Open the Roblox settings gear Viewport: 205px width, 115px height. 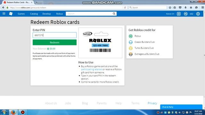coord(198,14)
